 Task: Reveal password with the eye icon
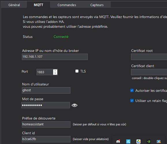(x=74, y=105)
